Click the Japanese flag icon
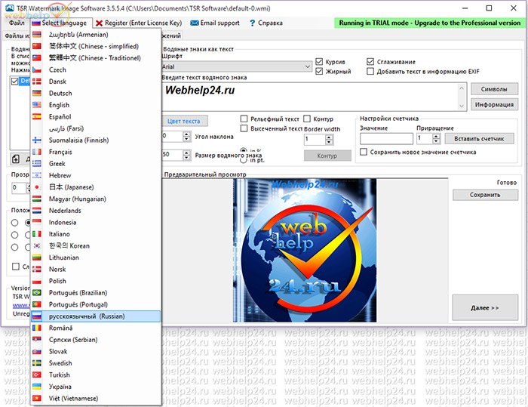The image size is (528, 407). (x=37, y=187)
